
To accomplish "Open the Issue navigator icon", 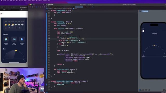I will [37, 7].
